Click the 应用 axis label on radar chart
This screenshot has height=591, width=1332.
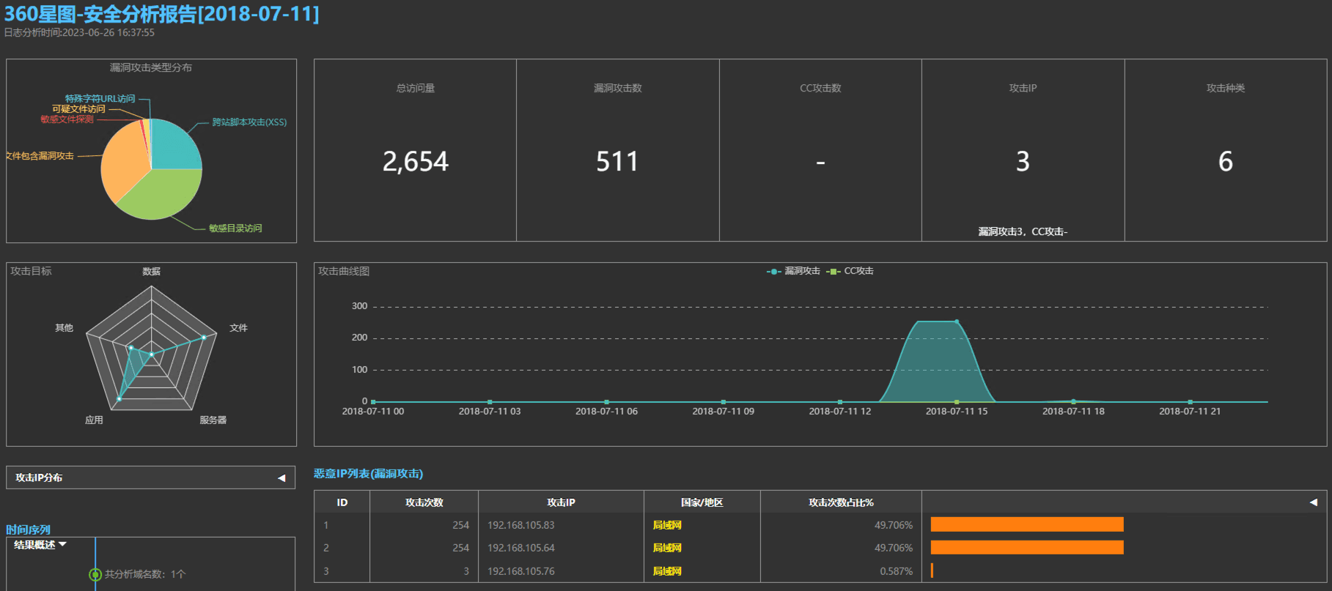point(94,420)
